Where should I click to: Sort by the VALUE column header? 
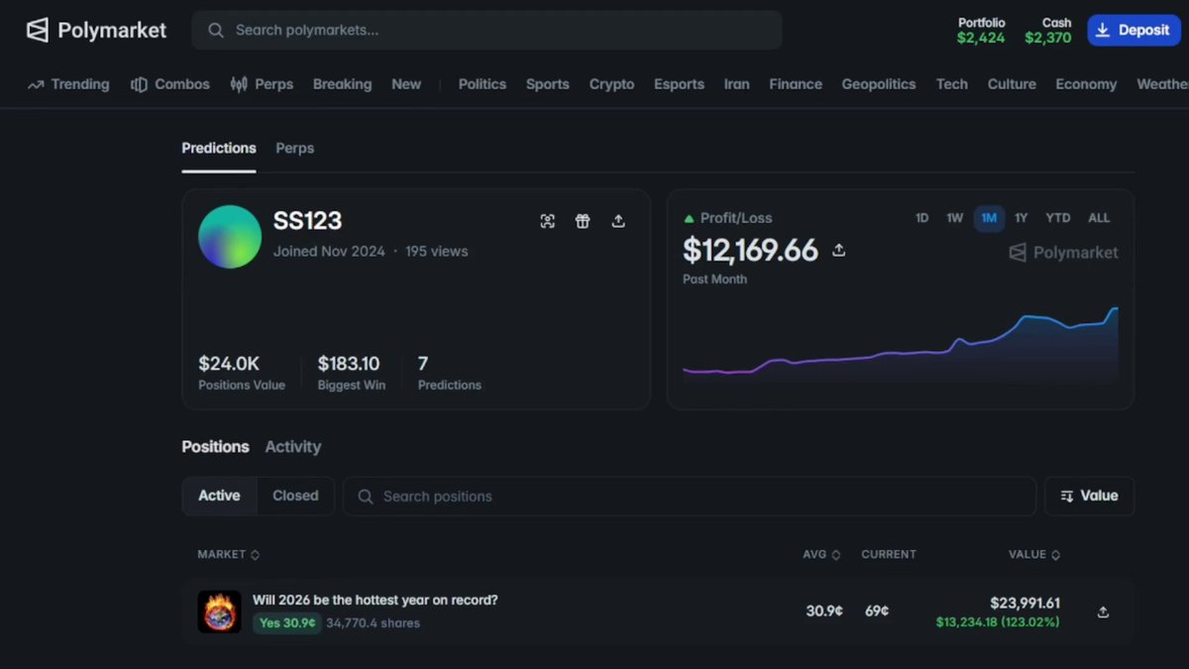(1034, 555)
